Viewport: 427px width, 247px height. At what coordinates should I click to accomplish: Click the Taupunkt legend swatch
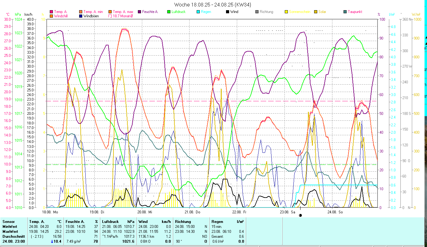click(345, 12)
